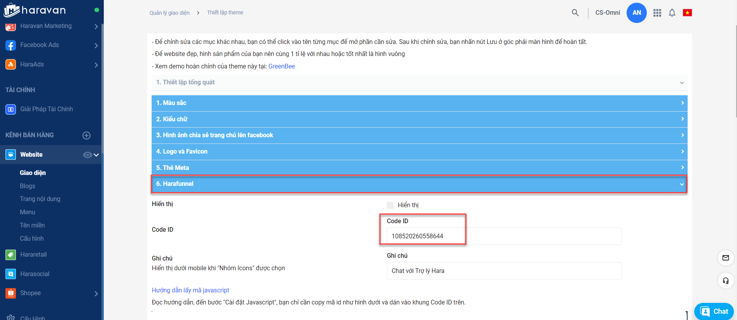Expand the 1. Màu sắc section
This screenshot has height=320, width=737.
pyautogui.click(x=419, y=103)
